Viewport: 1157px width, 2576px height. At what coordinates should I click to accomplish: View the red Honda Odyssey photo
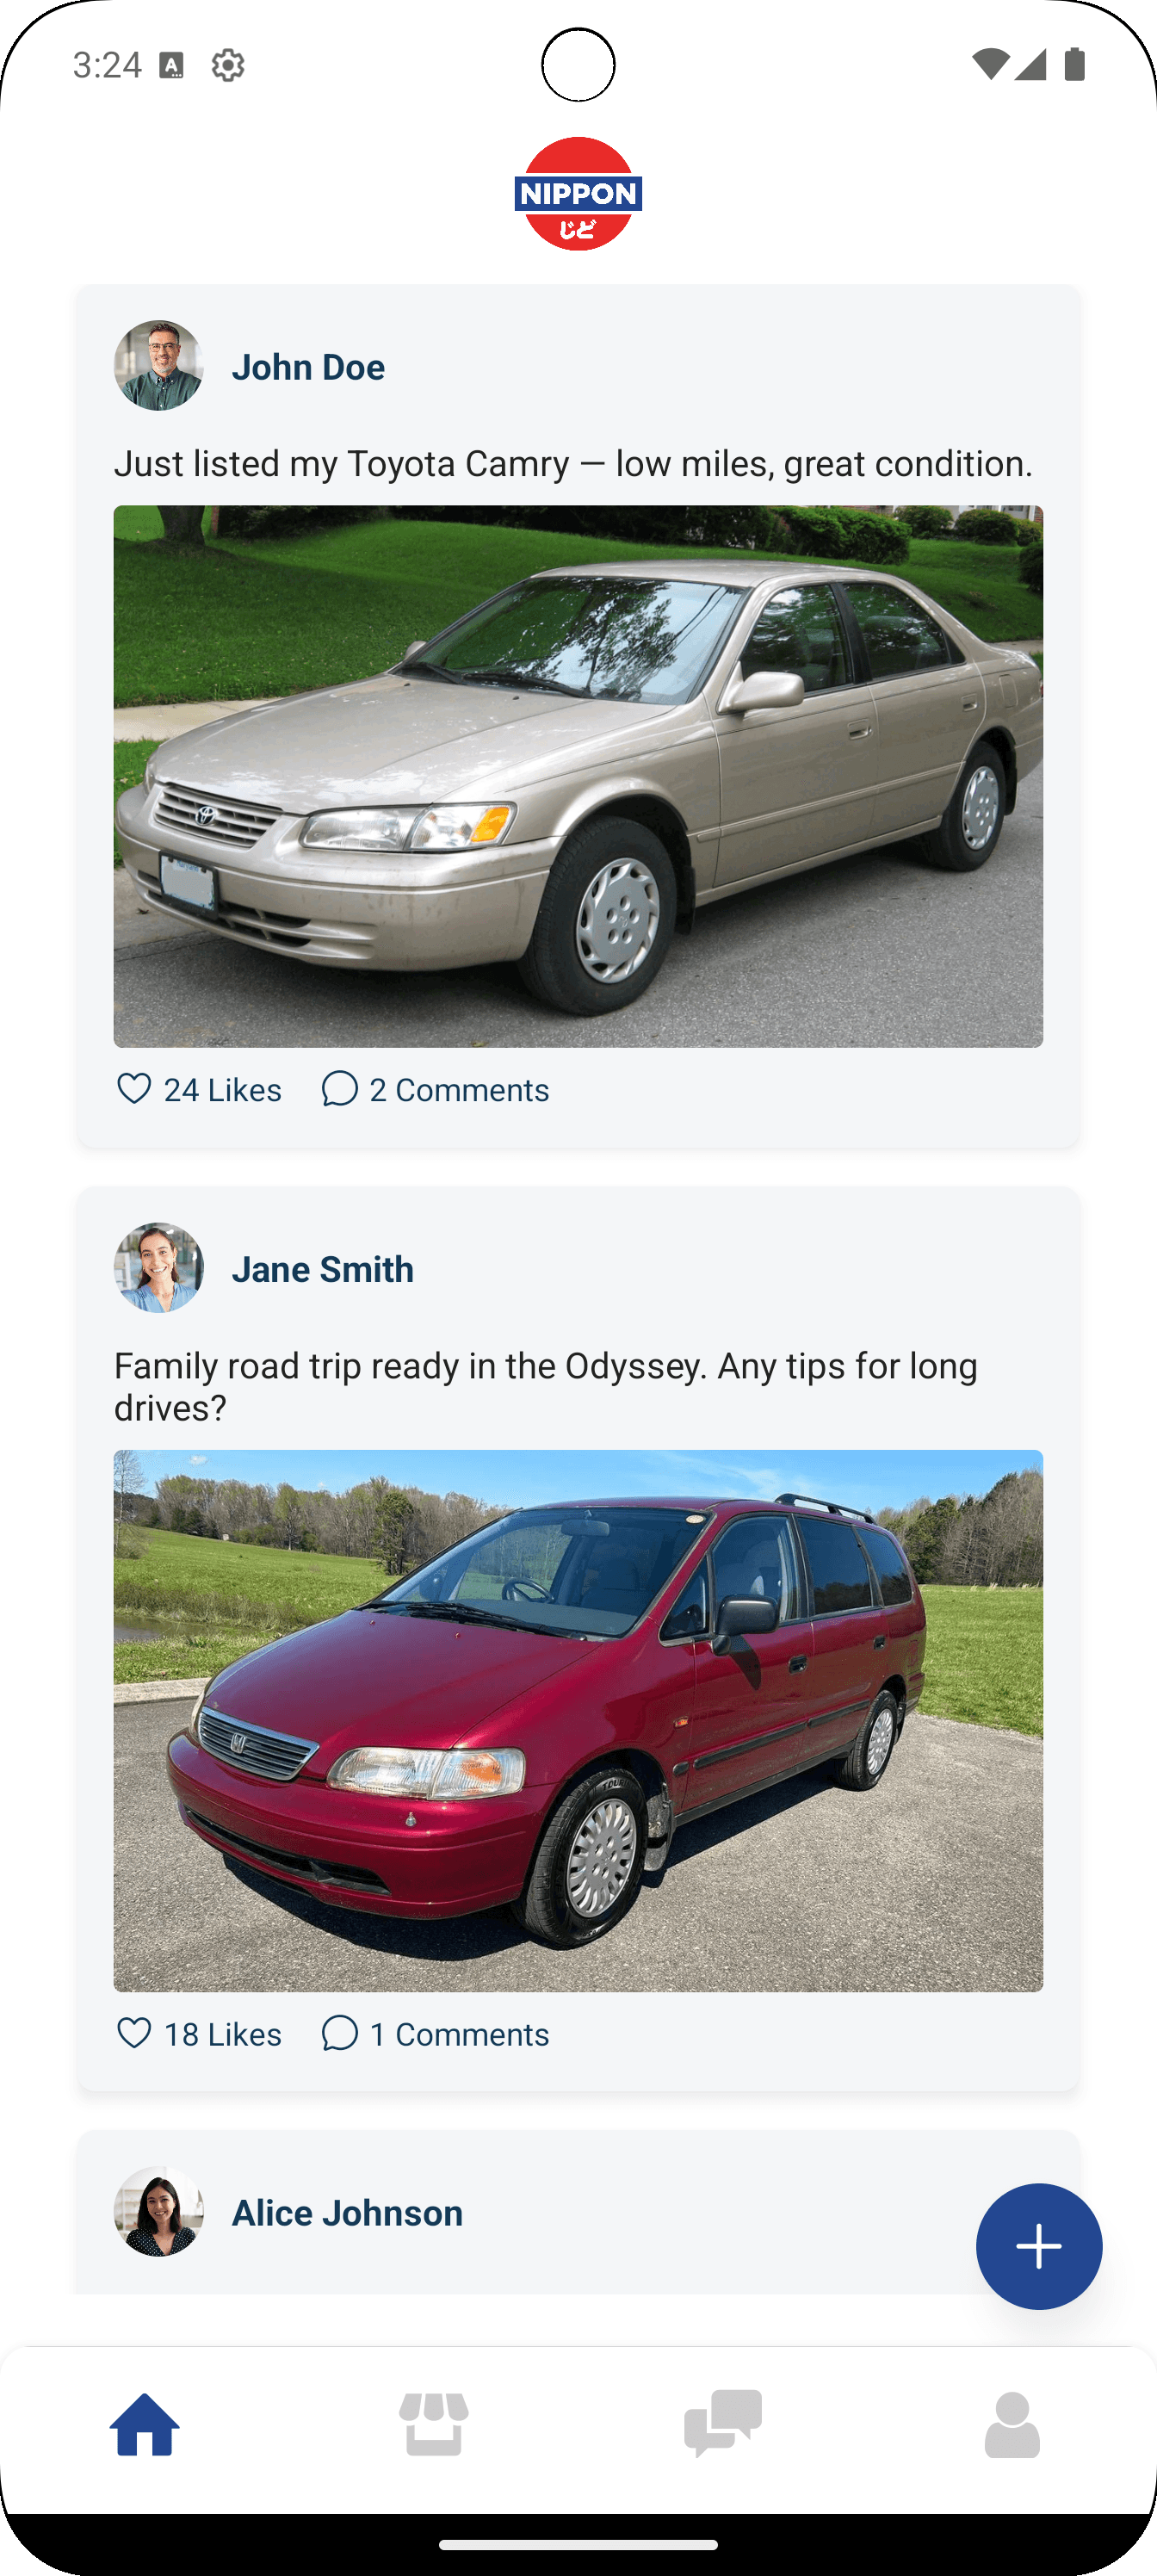[x=578, y=1720]
